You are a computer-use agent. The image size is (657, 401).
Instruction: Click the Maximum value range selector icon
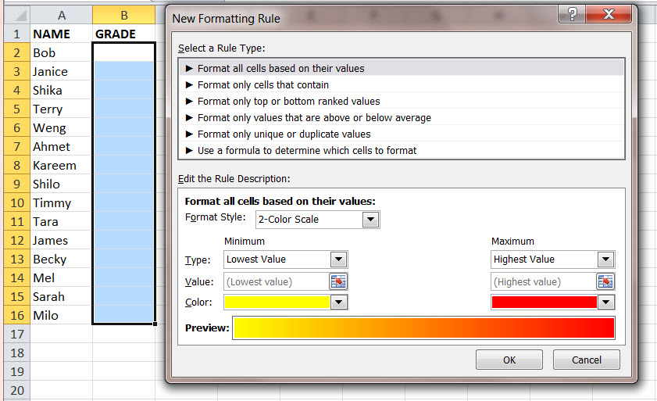pyautogui.click(x=605, y=281)
